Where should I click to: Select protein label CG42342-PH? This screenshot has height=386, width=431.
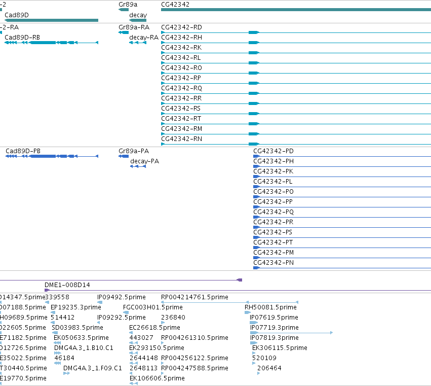(273, 161)
